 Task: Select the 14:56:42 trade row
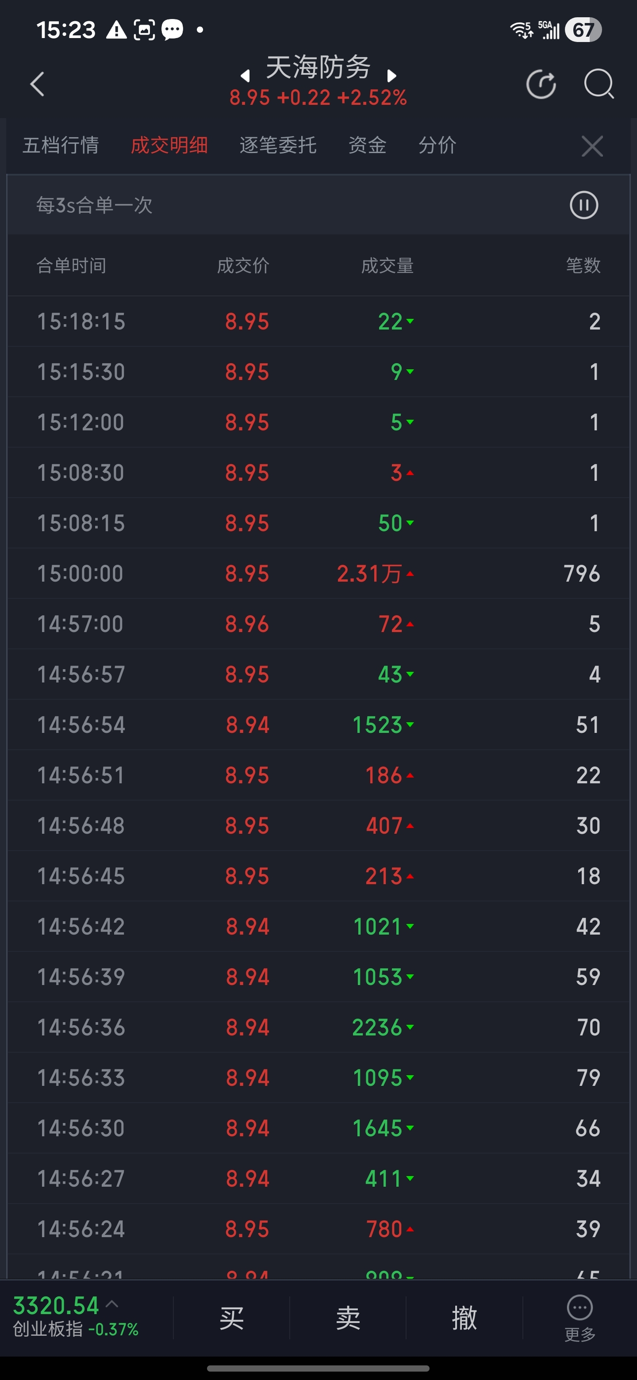[318, 926]
